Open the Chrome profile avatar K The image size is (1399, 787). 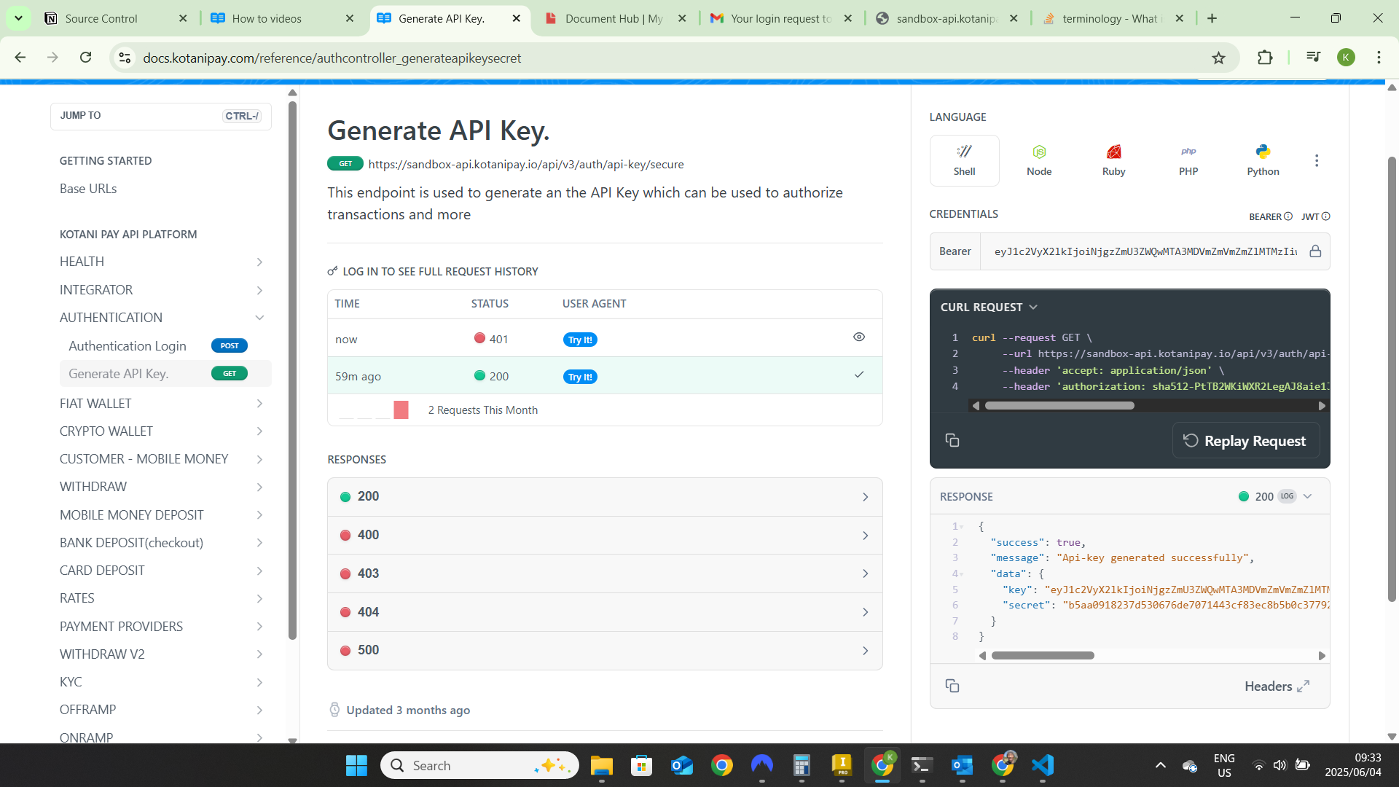[x=1346, y=58]
